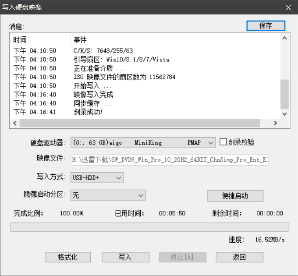Click the message list scroll down arrow
This screenshot has height=276, width=298.
pos(284,114)
